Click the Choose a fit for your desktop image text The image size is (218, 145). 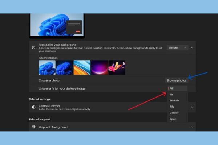click(62, 88)
